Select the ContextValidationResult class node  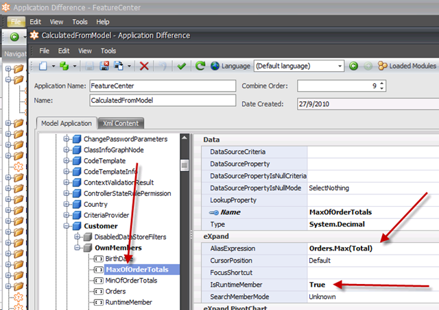(119, 182)
